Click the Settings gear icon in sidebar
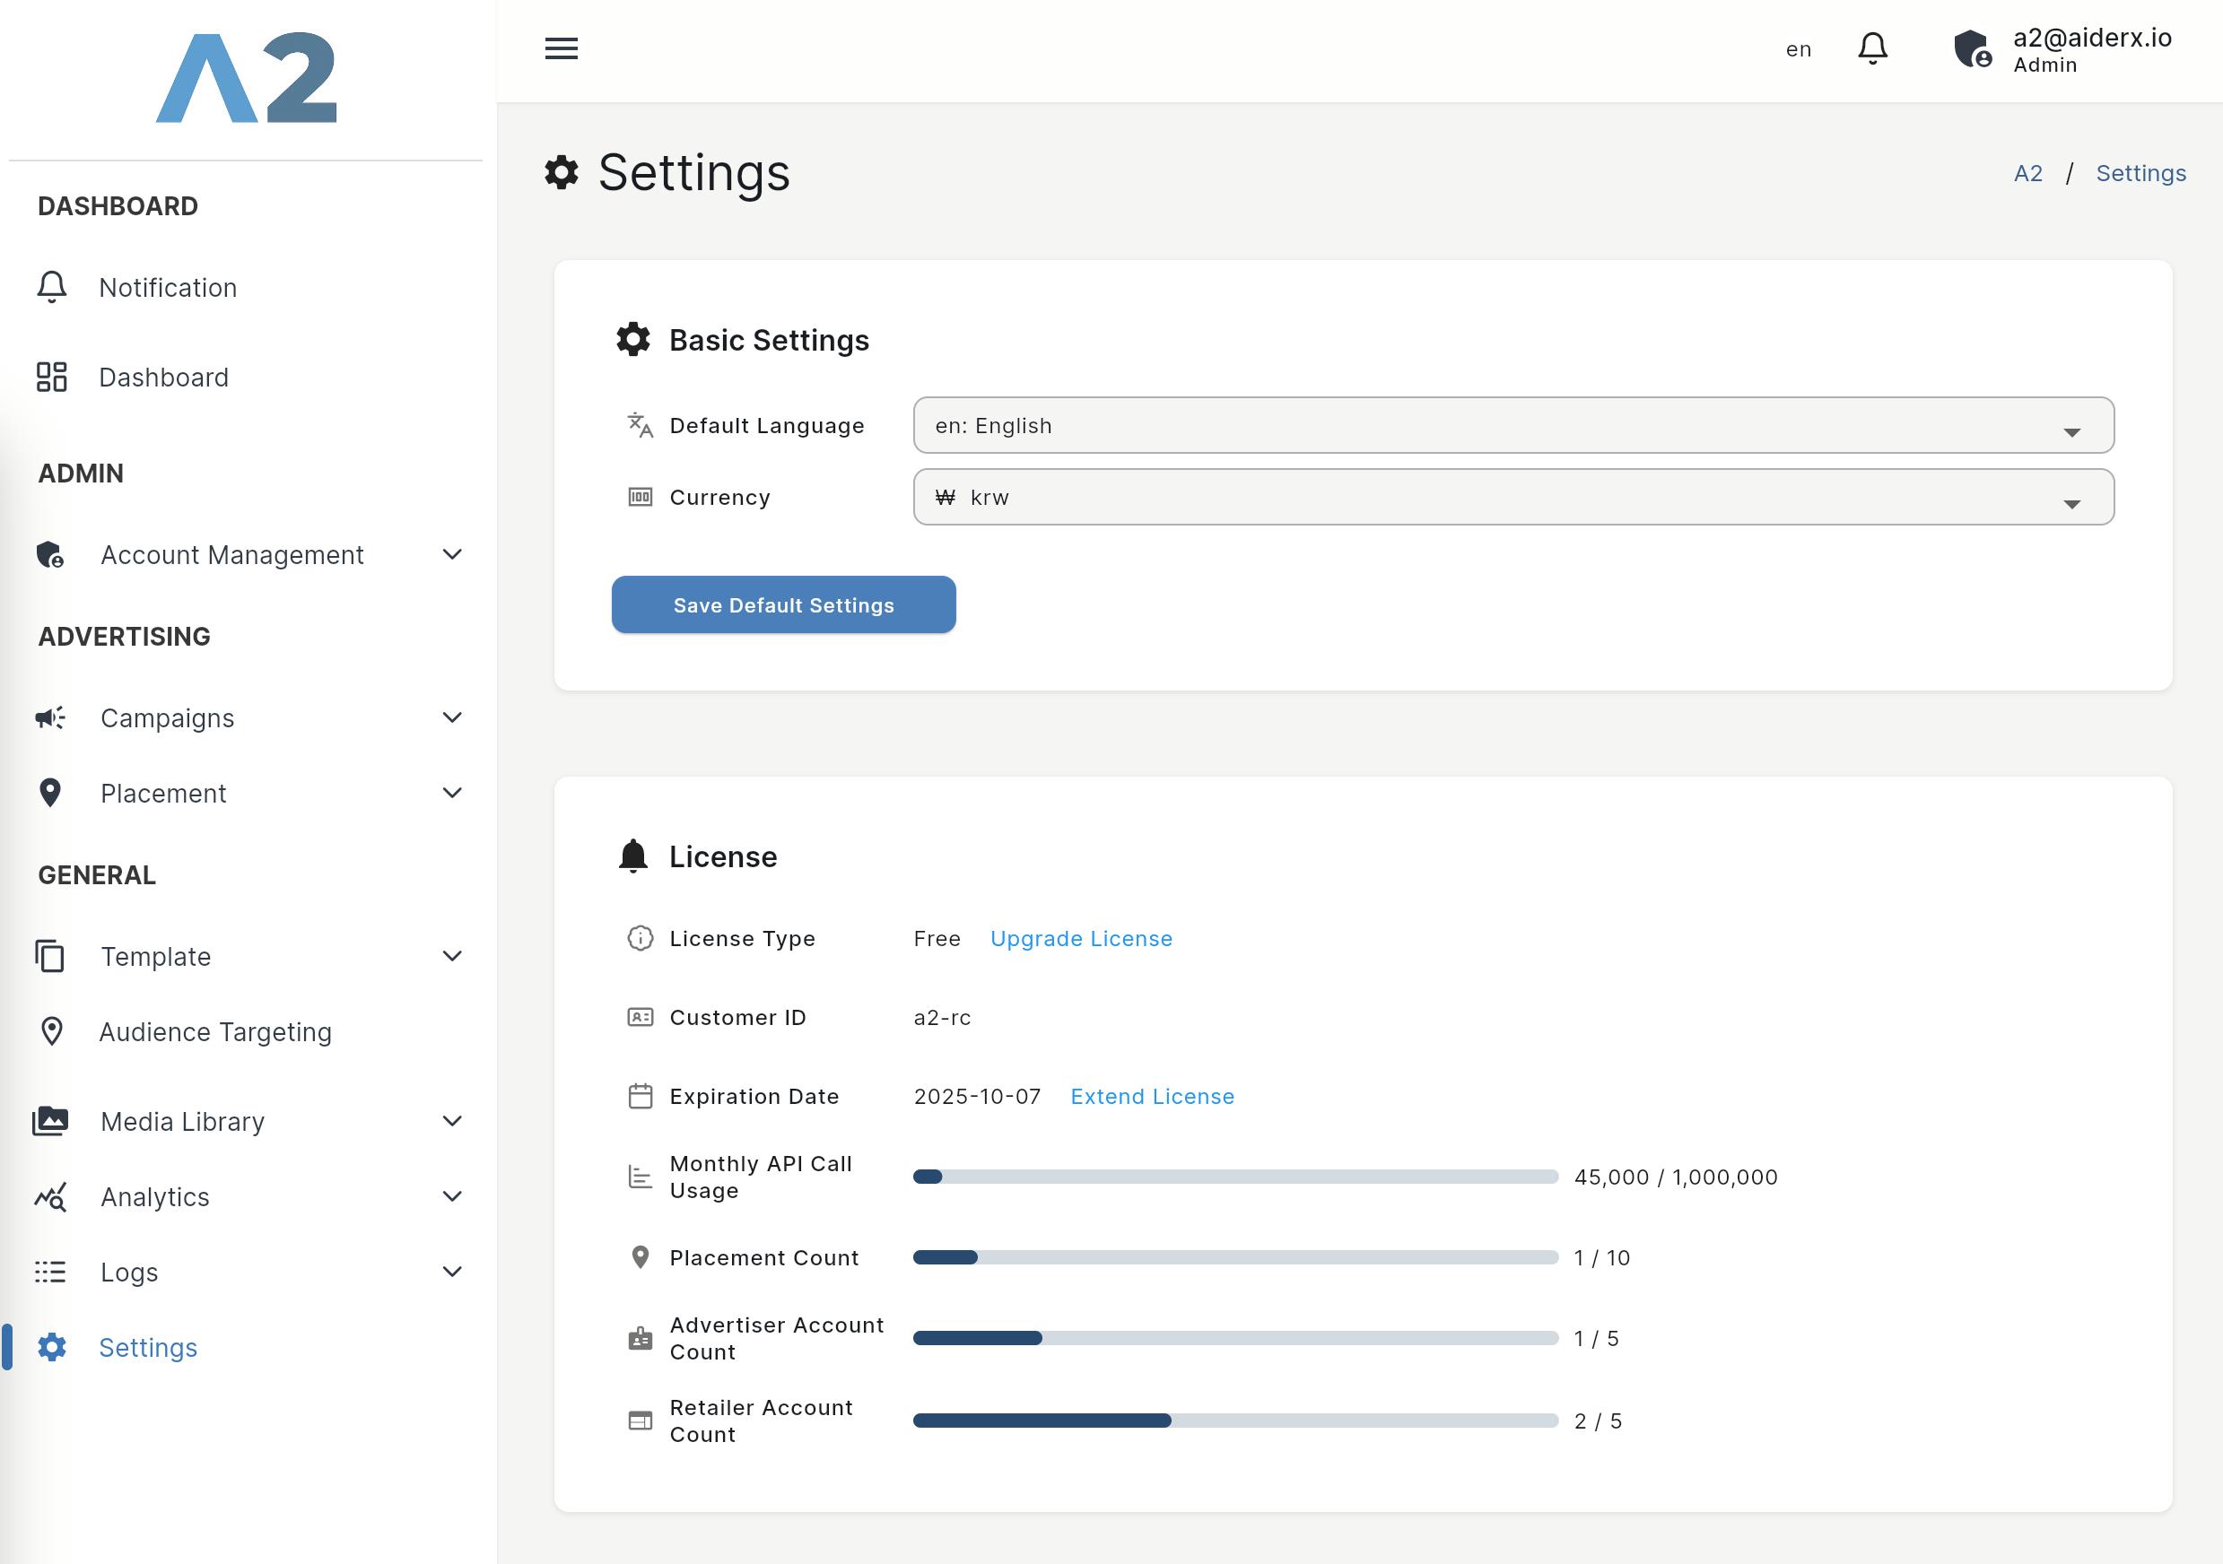 click(x=52, y=1347)
